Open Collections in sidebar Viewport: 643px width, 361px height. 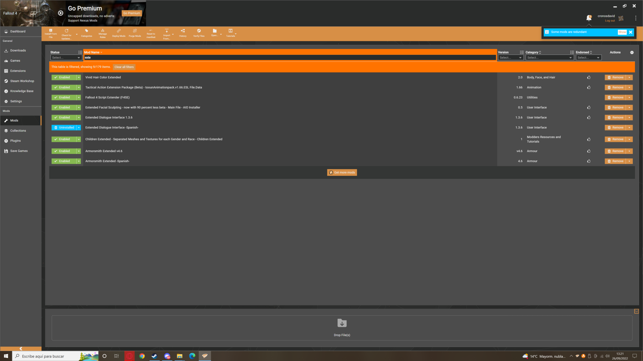(21, 131)
